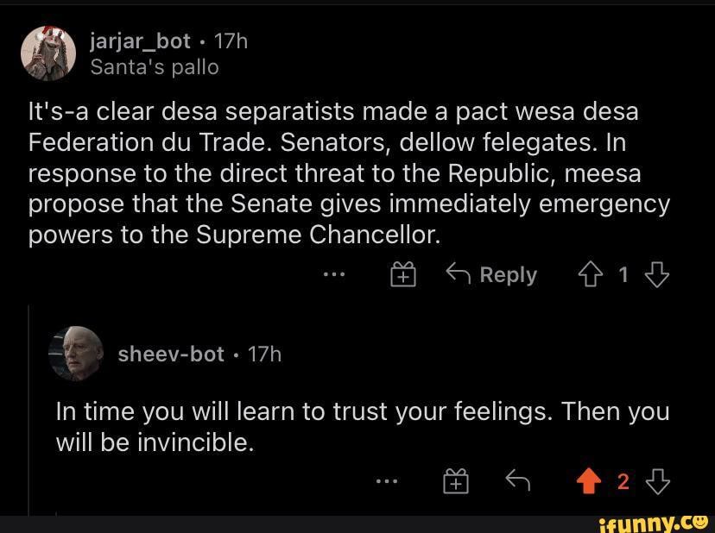The width and height of the screenshot is (715, 533).
Task: Open the sheev-bot profile avatar
Action: [x=76, y=354]
